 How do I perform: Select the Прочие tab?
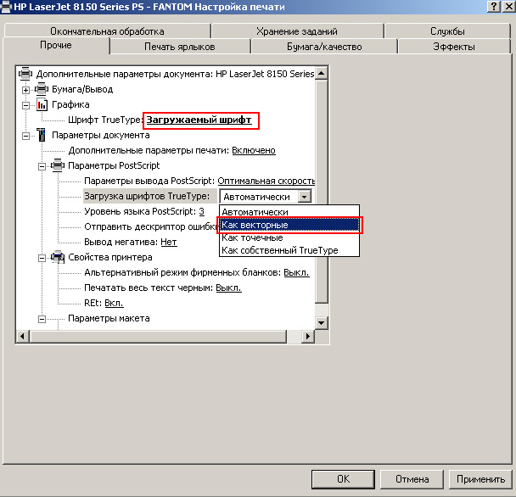tap(56, 45)
